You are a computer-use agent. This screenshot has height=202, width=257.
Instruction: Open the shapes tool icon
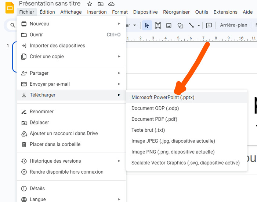180,25
